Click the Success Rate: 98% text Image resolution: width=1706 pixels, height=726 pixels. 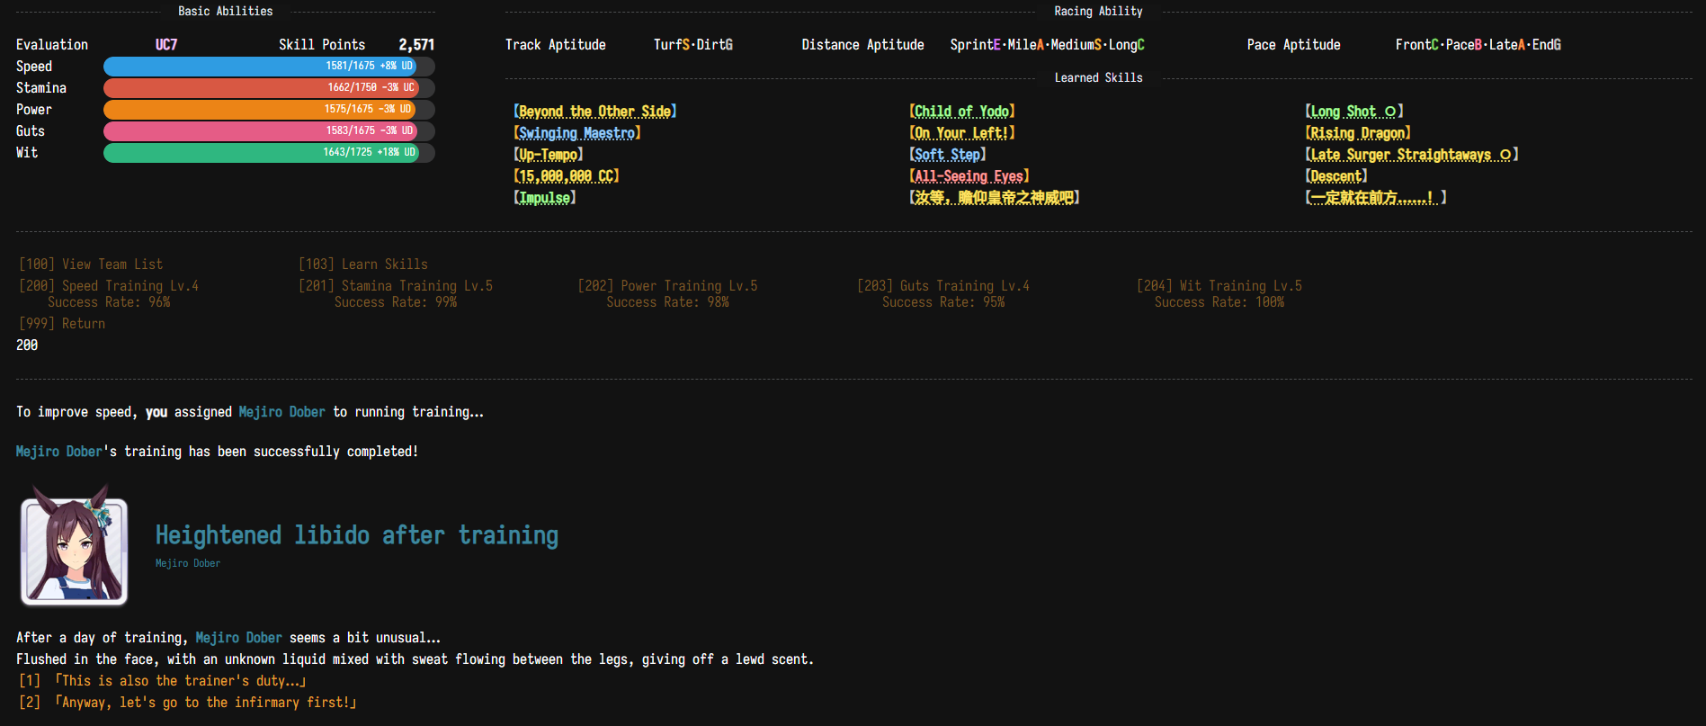click(668, 302)
